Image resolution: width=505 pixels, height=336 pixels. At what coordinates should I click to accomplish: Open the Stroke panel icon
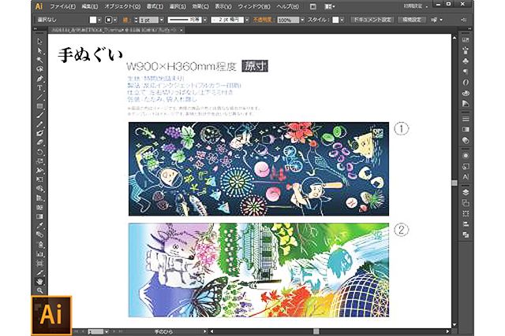pos(466,118)
